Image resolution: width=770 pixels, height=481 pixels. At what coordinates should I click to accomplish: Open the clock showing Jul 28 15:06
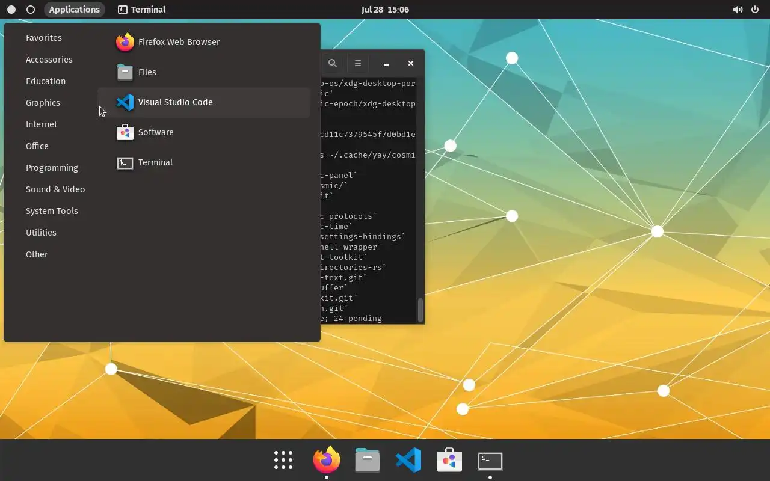[385, 10]
